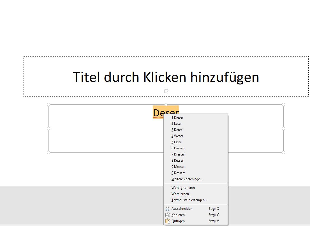Click the Kopieren copy-pages icon
Image resolution: width=310 pixels, height=226 pixels.
pos(167,215)
